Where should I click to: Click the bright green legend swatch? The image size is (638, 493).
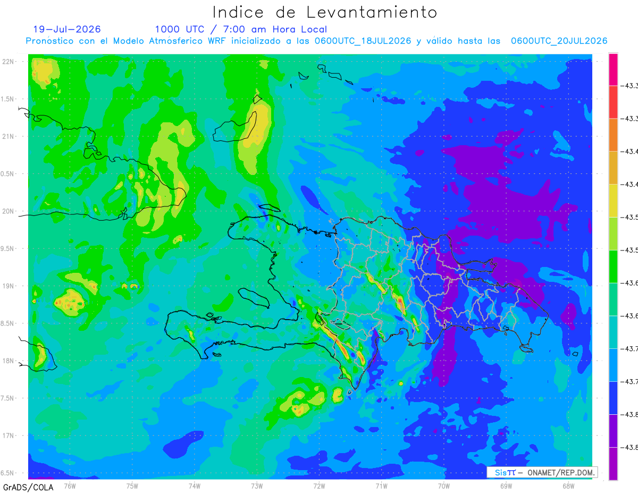[x=613, y=266]
